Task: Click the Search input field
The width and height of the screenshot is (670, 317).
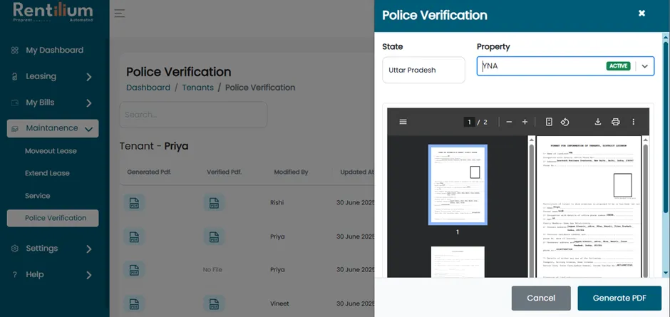Action: 193,115
